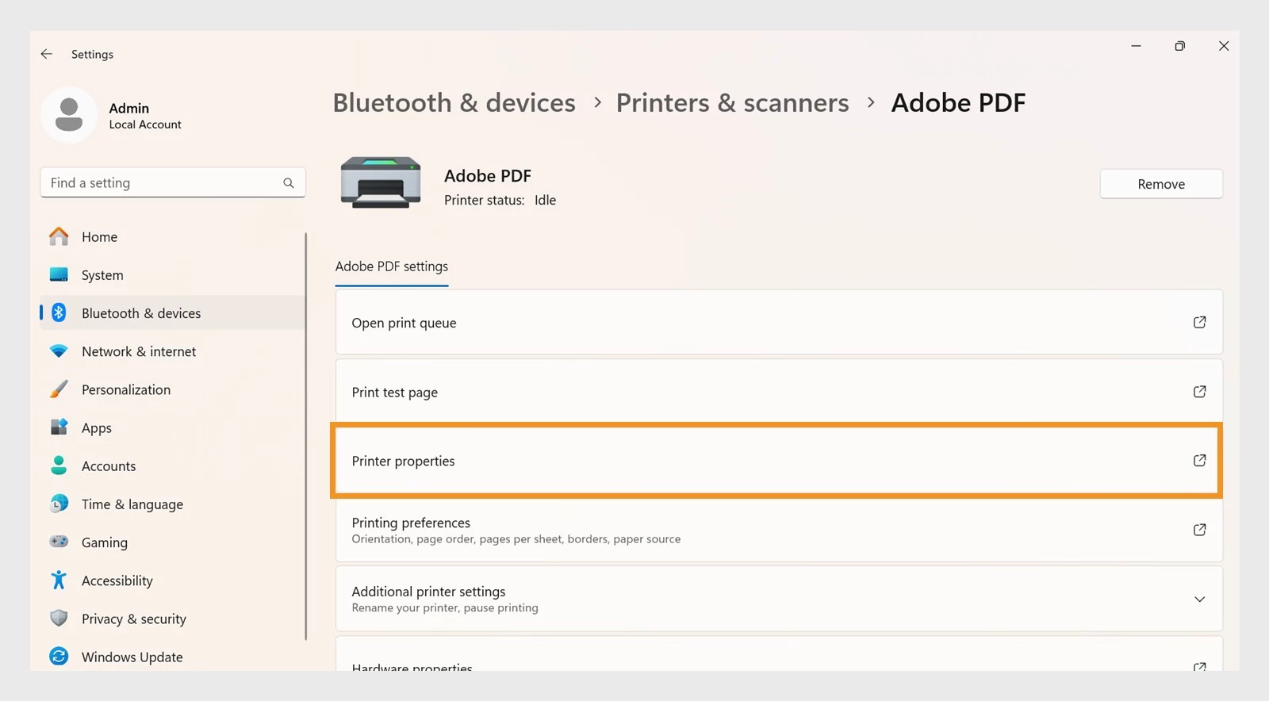Click the Open print queue external-link icon
1269x701 pixels.
coord(1199,322)
